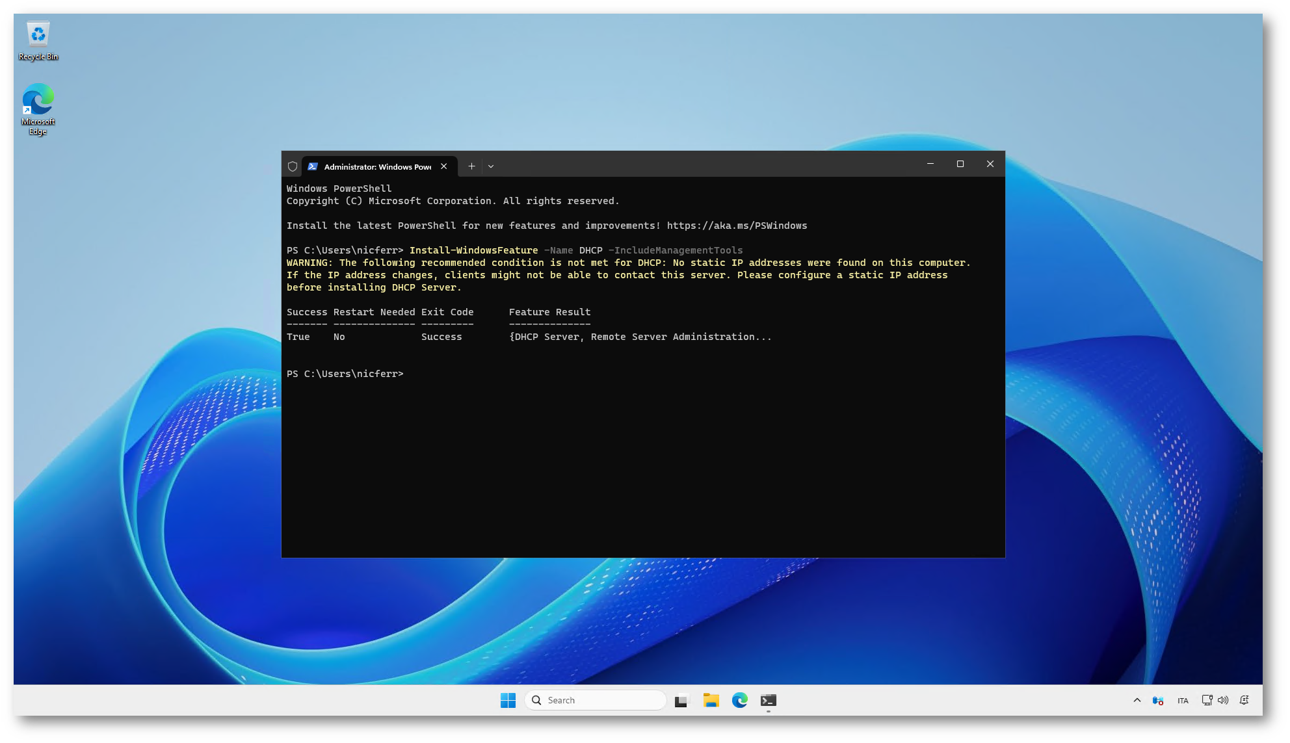The height and width of the screenshot is (743, 1290).
Task: Launch File Explorer from the taskbar
Action: click(x=711, y=700)
